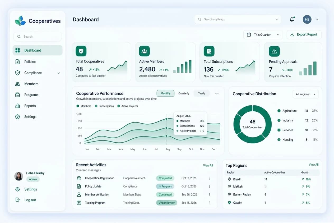Viewport: 334px width, 223px height.
Task: Click the In Progress status badge
Action: tap(165, 186)
